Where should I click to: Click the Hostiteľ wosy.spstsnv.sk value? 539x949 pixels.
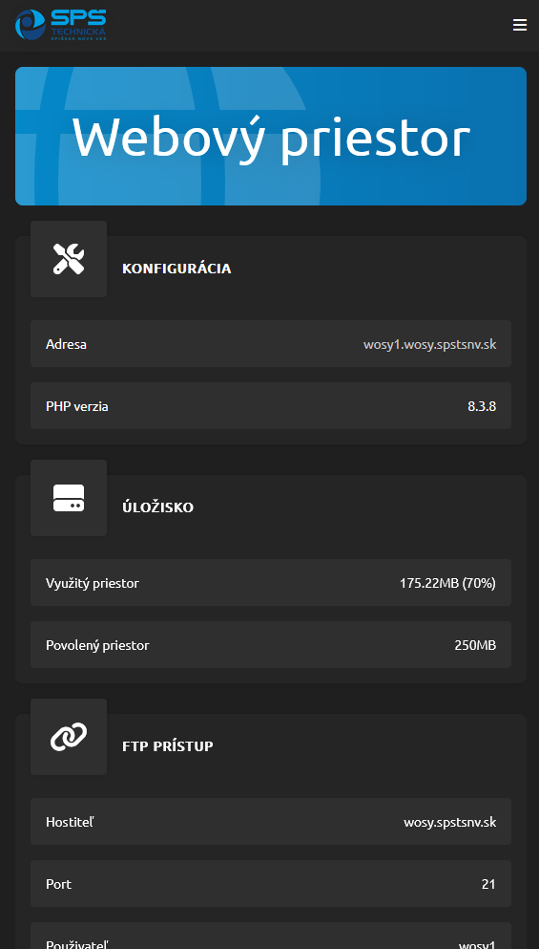point(450,823)
